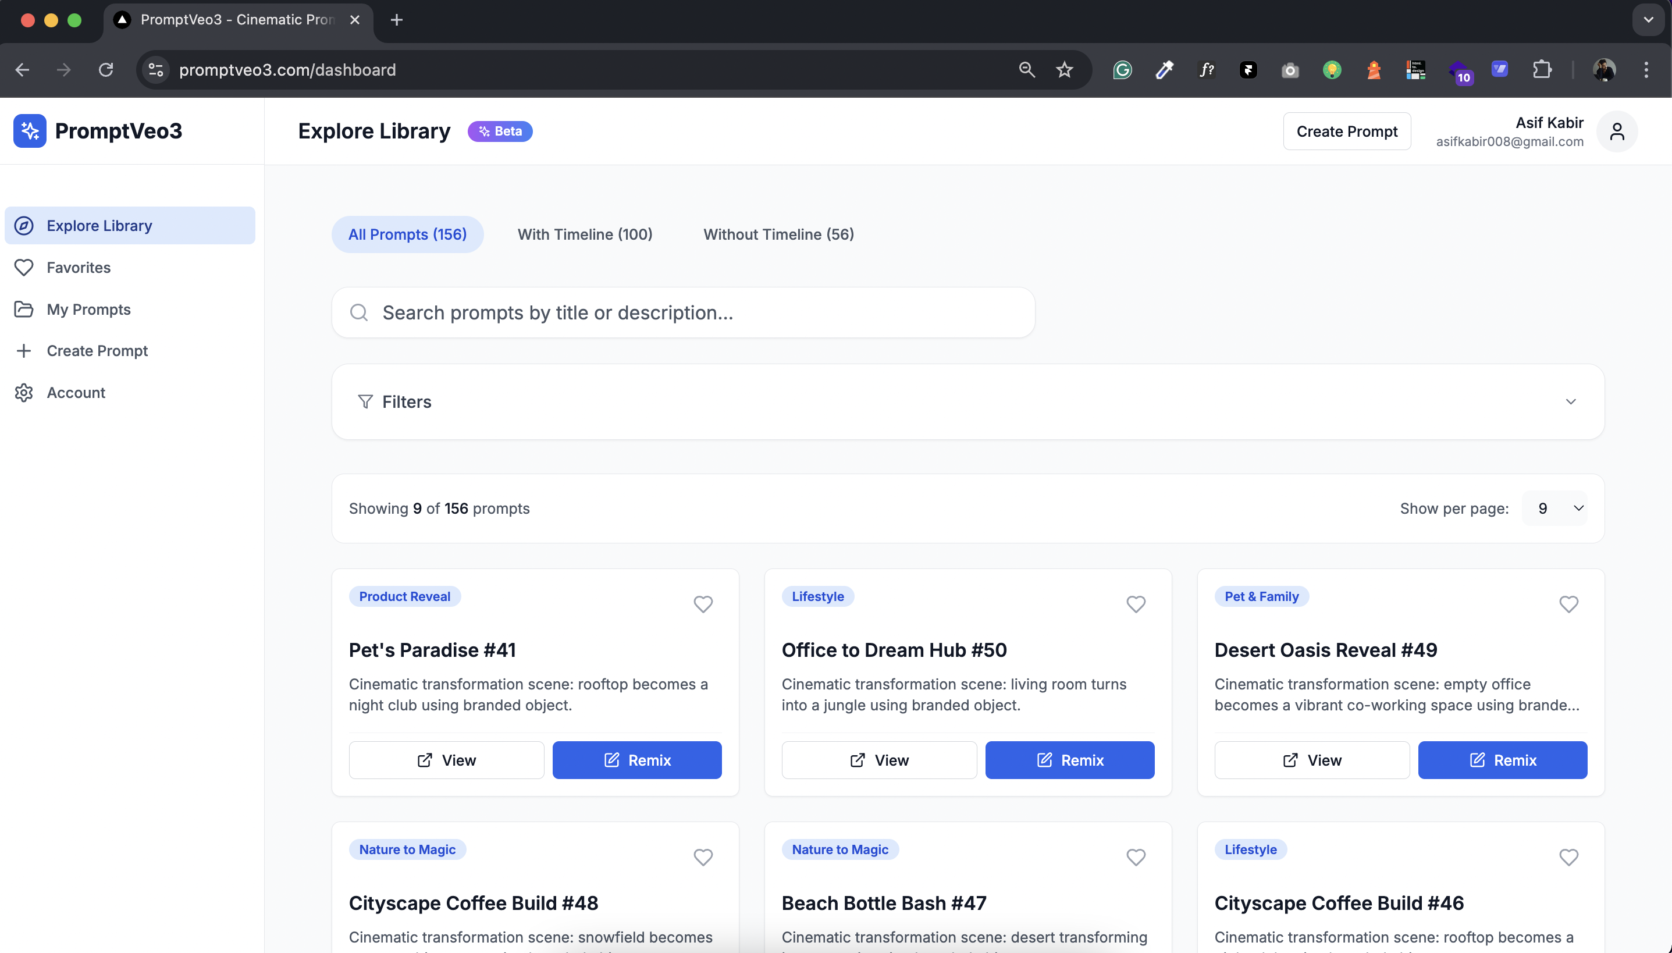Open Account settings in the sidebar

130,393
